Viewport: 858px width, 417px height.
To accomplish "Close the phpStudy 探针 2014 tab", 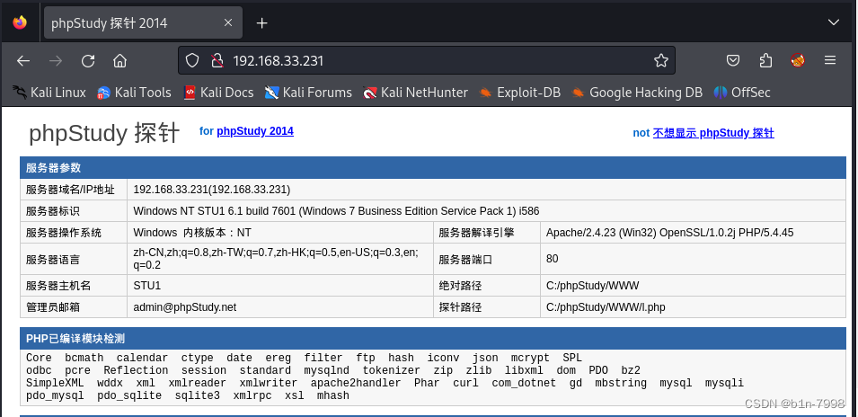I will point(228,22).
